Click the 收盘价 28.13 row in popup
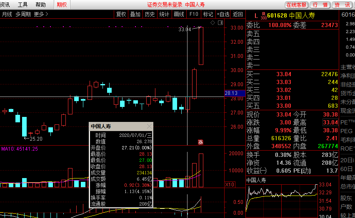This screenshot has width=355, height=218. (121, 166)
